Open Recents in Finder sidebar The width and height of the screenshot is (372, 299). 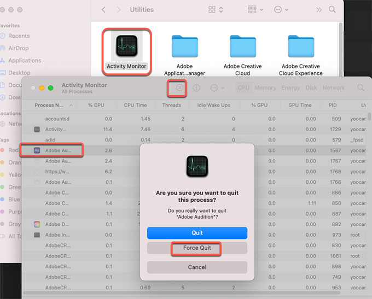(15, 36)
